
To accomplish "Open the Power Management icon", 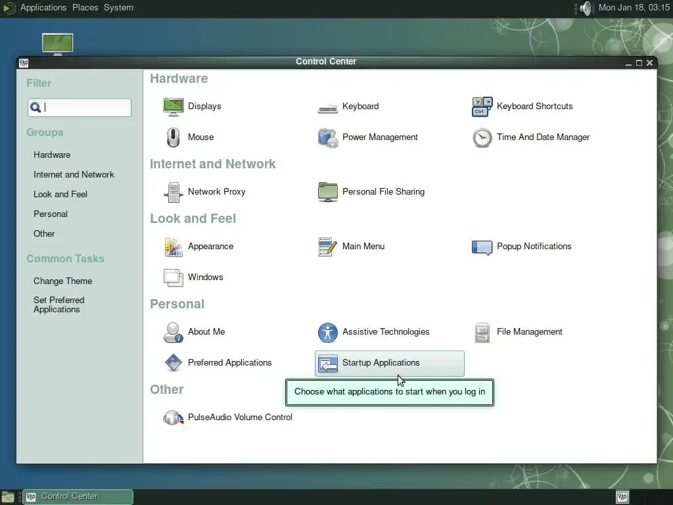I will coord(328,137).
